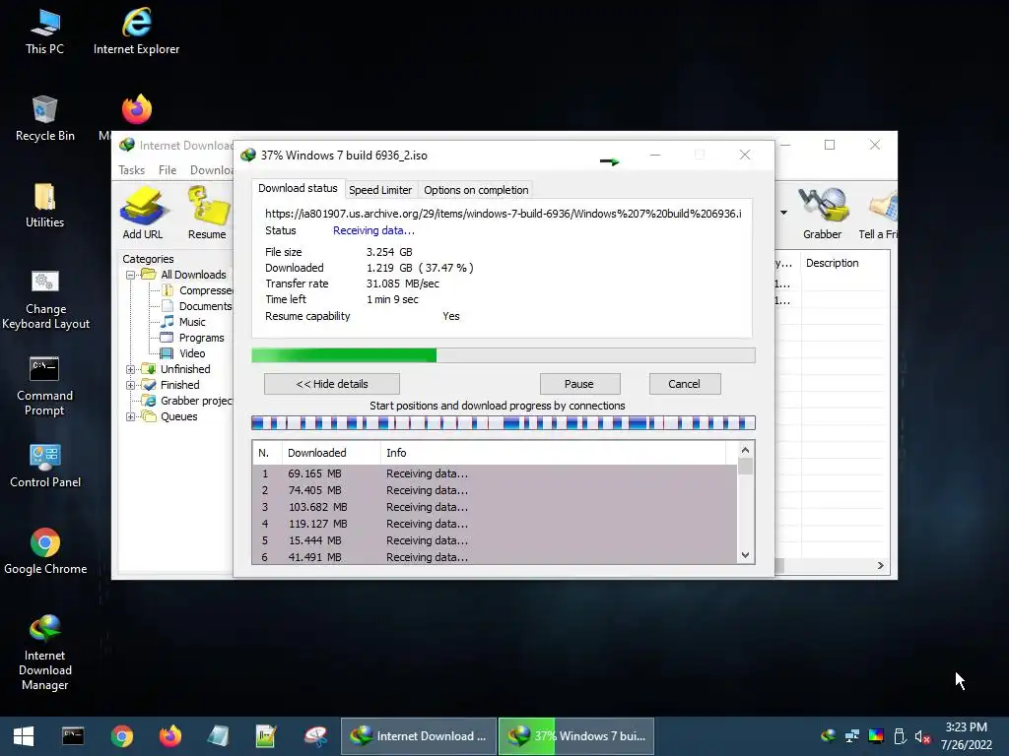Select connection row with 15.444 MB
Viewport: 1009px width, 756px height.
click(x=495, y=540)
